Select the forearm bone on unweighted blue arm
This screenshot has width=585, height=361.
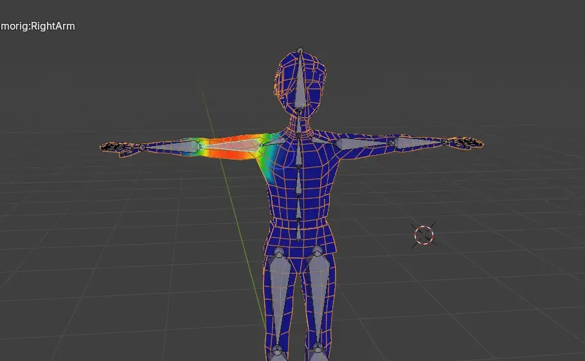coord(421,142)
